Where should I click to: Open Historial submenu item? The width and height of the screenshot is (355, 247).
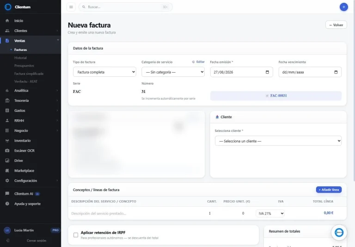20,58
